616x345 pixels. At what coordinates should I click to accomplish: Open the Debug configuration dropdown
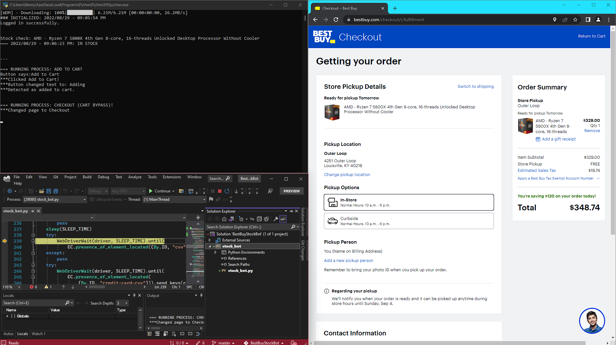click(x=98, y=191)
